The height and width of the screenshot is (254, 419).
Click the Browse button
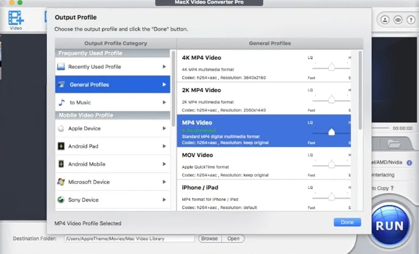click(209, 238)
